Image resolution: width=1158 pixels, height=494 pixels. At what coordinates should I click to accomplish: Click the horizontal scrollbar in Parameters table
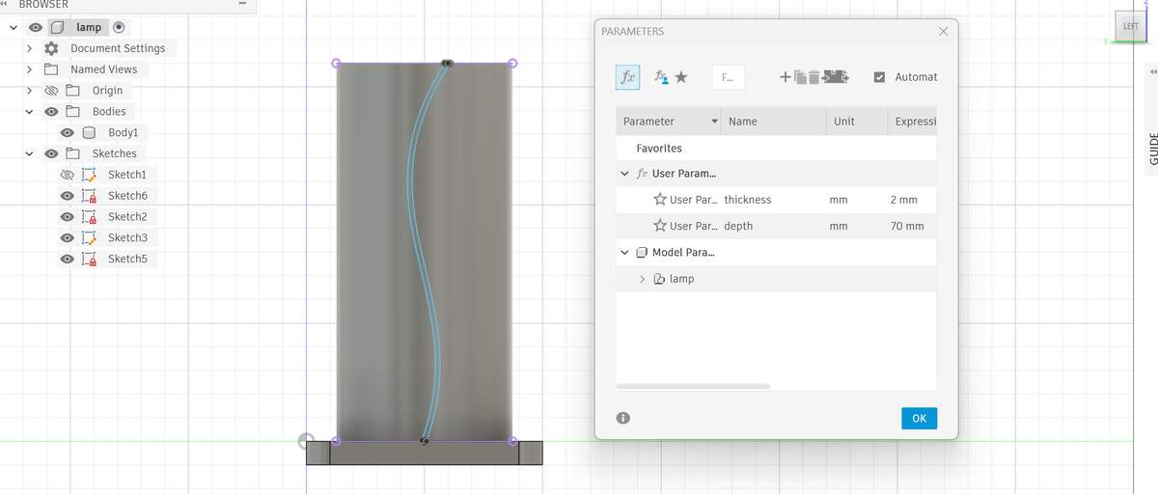pyautogui.click(x=693, y=386)
